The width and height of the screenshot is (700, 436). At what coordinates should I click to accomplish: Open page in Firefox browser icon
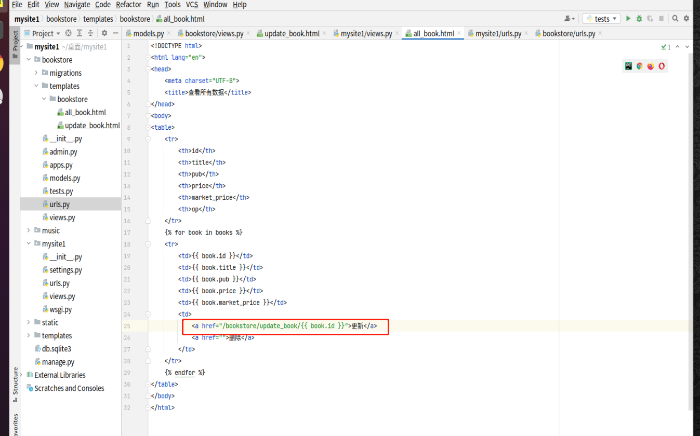[x=650, y=66]
